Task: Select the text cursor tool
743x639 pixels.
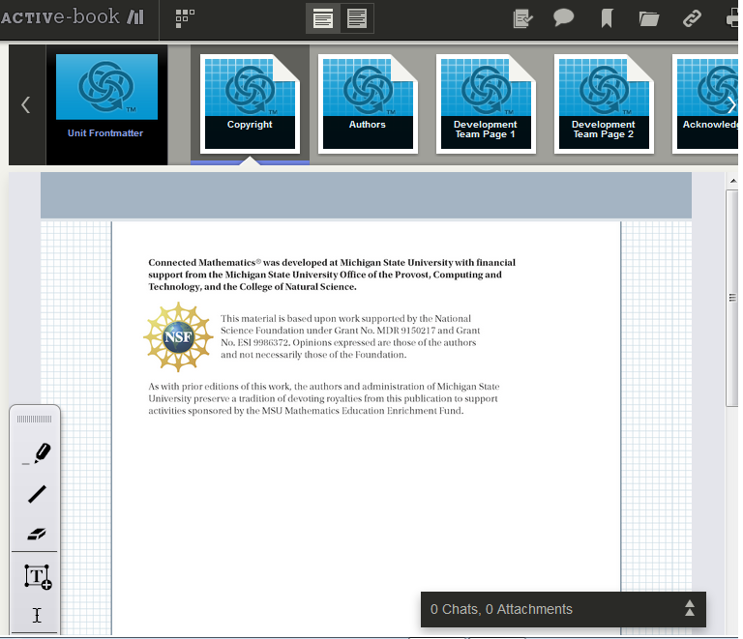Action: click(x=37, y=615)
